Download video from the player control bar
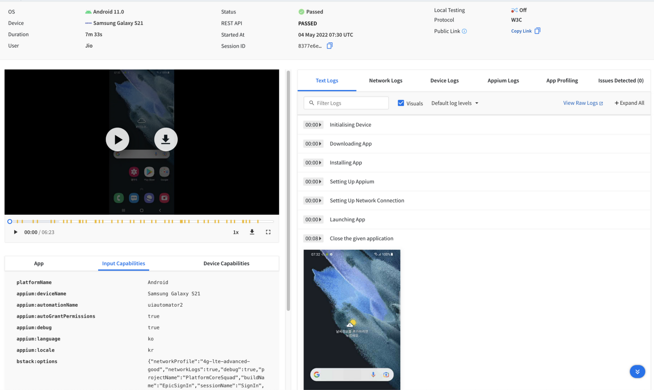The height and width of the screenshot is (390, 654). click(252, 232)
